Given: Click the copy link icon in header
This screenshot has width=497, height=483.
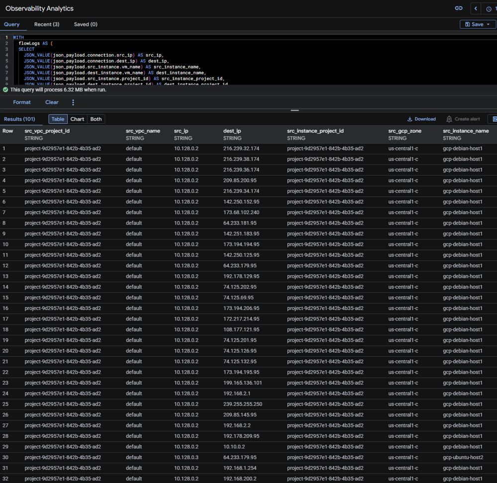Looking at the screenshot, I should click(459, 8).
